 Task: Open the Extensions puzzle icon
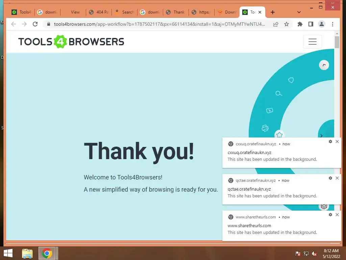point(300,24)
